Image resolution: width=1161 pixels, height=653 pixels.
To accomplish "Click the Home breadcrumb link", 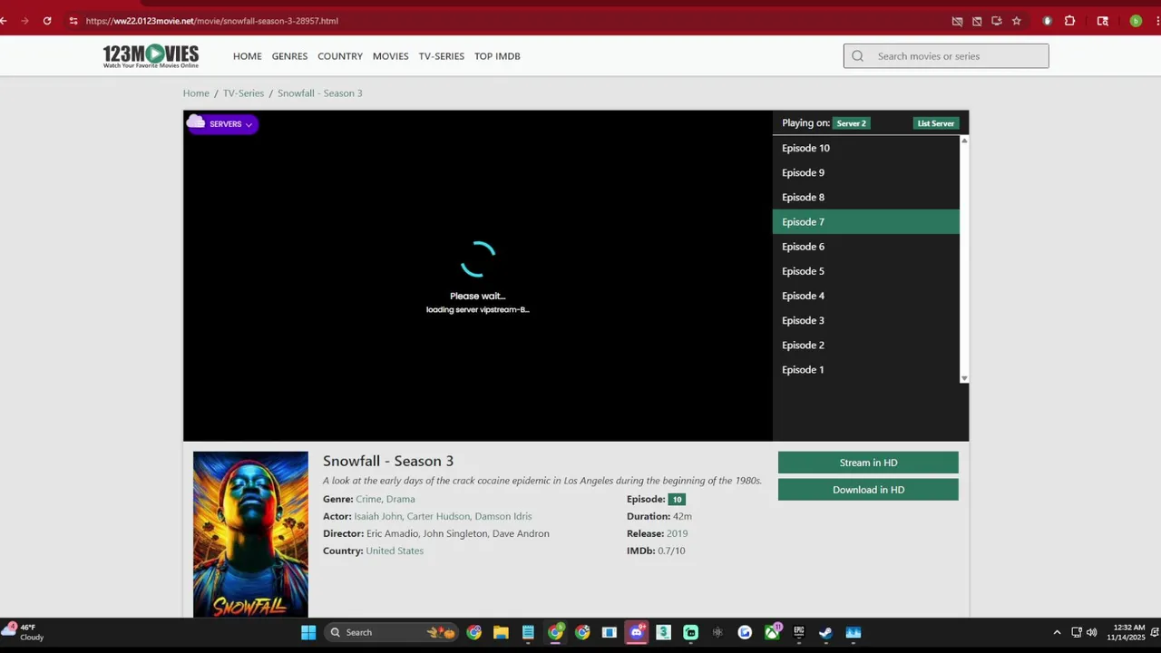I will (x=196, y=93).
